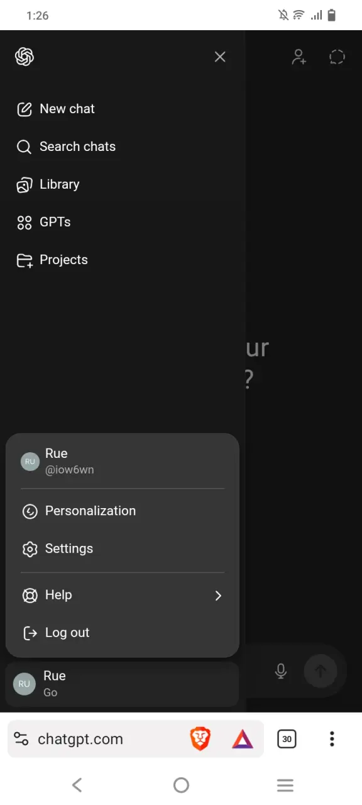Open Personalization from account menu

click(123, 511)
